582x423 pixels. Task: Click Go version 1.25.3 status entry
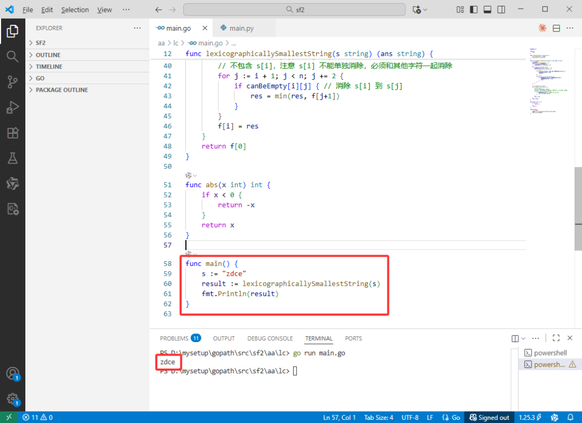530,418
